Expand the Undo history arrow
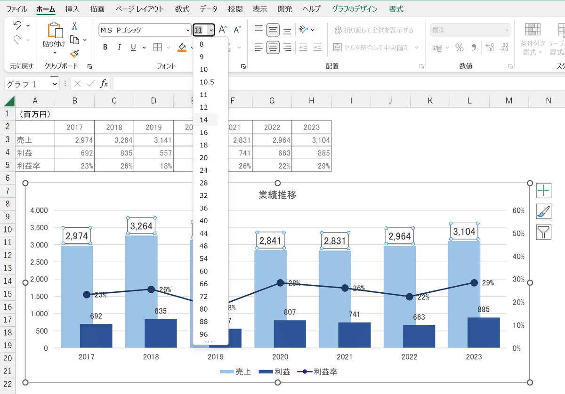The width and height of the screenshot is (565, 394). click(x=28, y=25)
